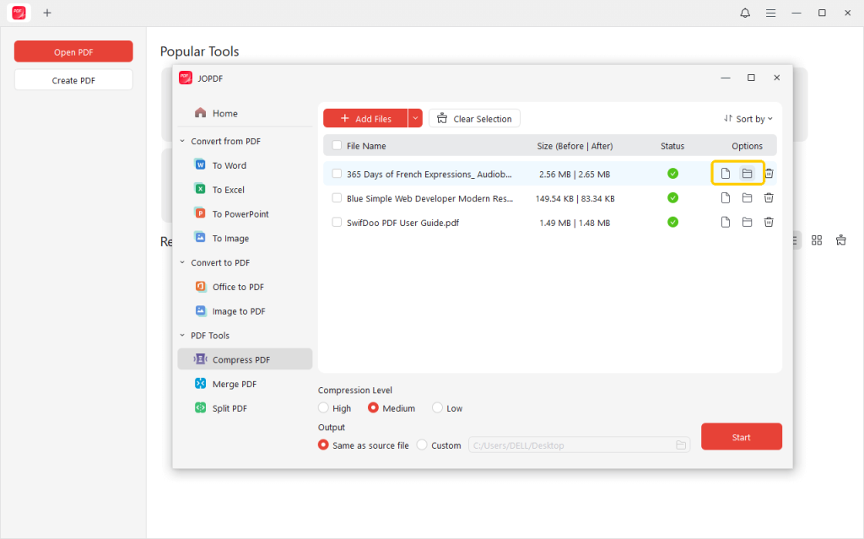Image resolution: width=864 pixels, height=539 pixels.
Task: Switch to grid view of recent files
Action: [x=817, y=240]
